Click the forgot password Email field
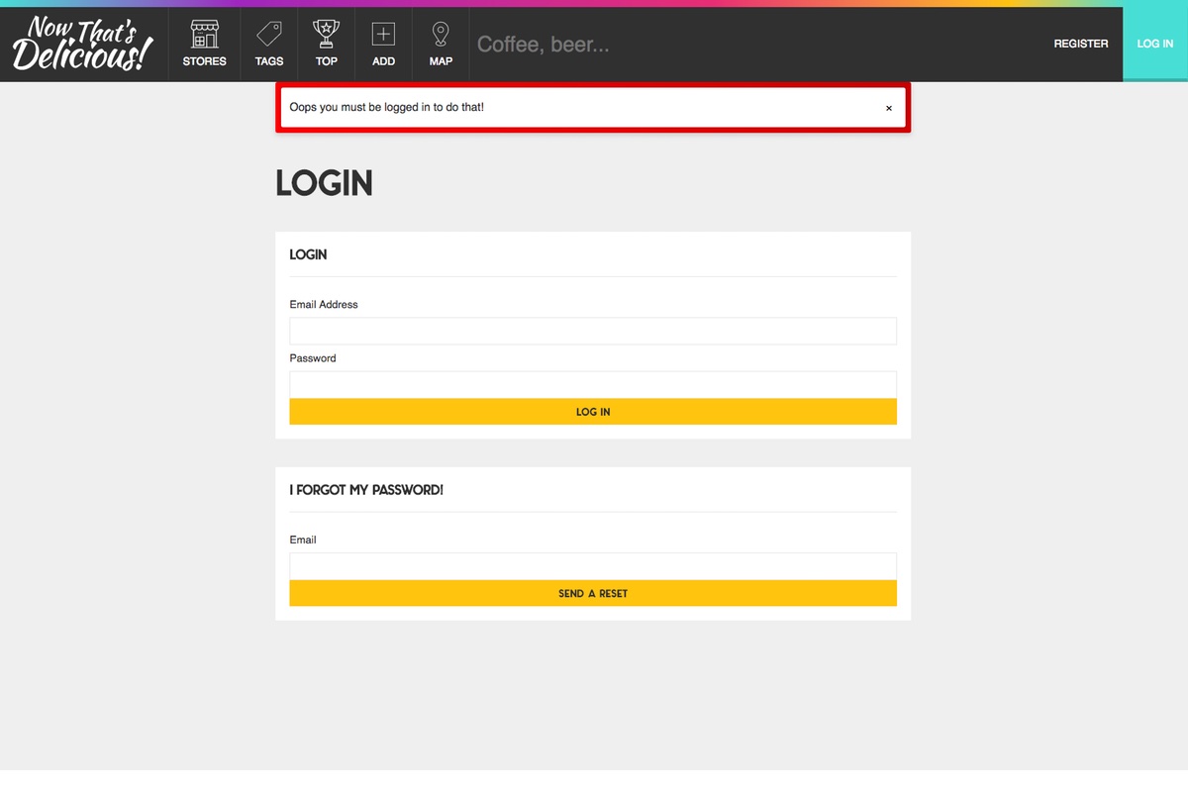The image size is (1188, 792). pos(592,565)
